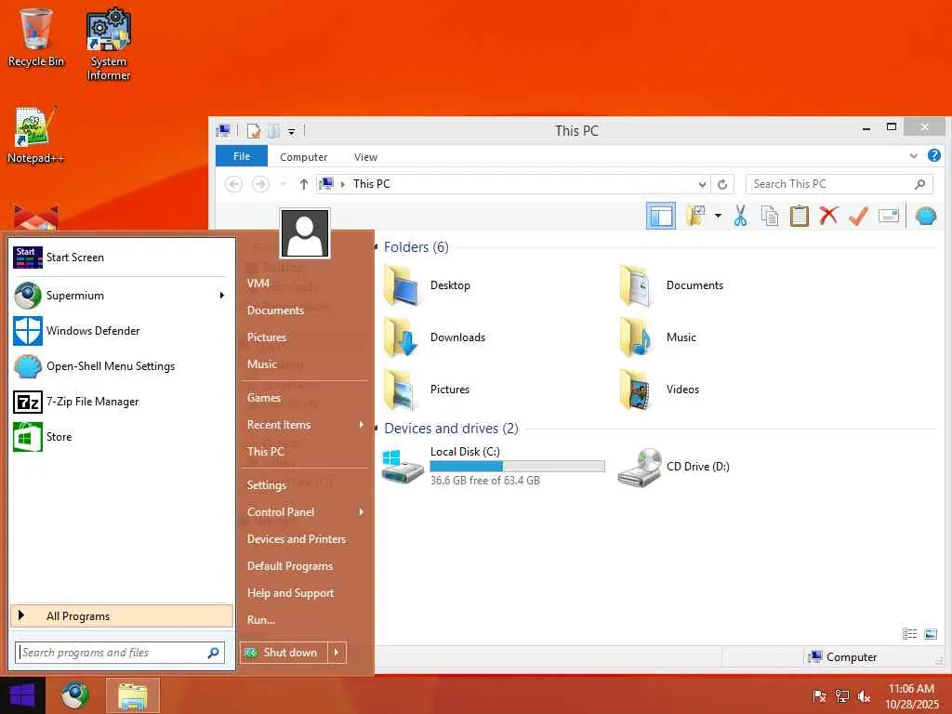
Task: Expand the ribbon chevron
Action: coord(913,156)
